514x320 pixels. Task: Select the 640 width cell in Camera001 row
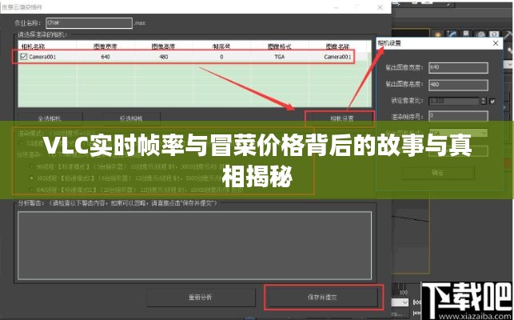pos(106,57)
